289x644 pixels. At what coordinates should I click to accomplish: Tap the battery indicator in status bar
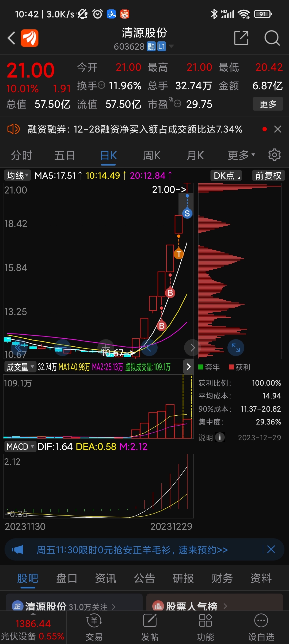coord(263,14)
